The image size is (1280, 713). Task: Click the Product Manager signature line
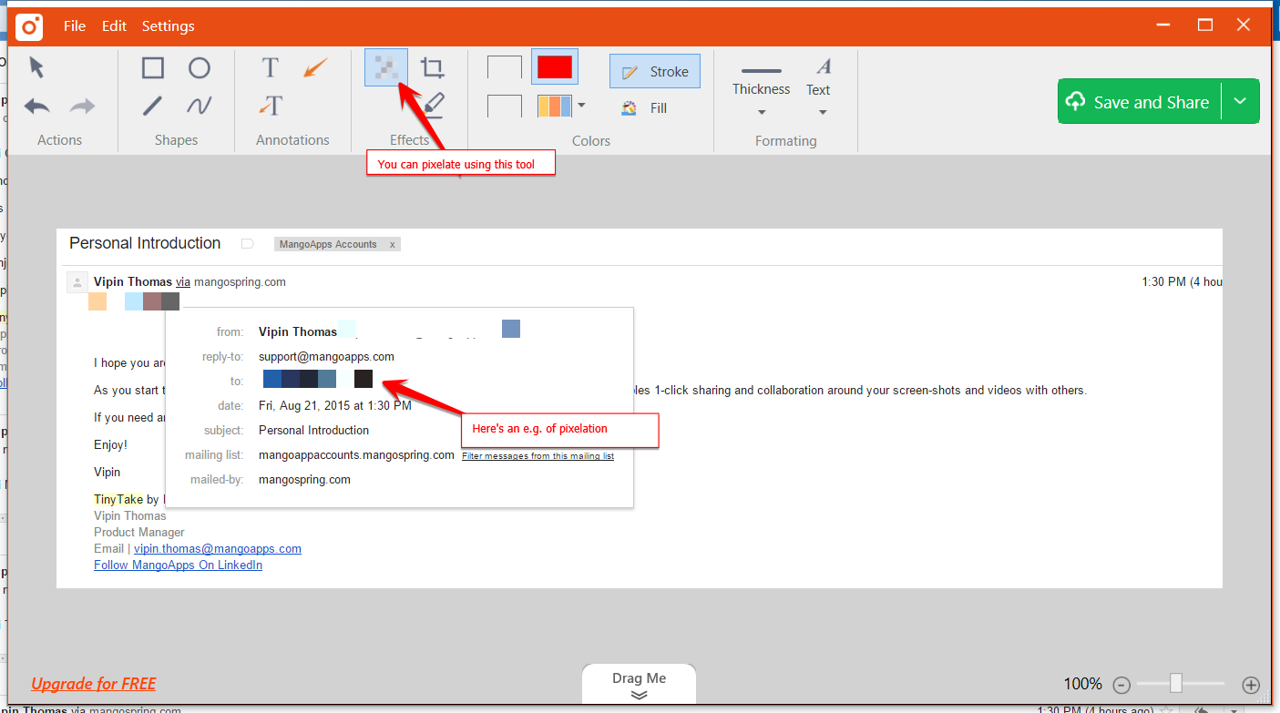139,533
